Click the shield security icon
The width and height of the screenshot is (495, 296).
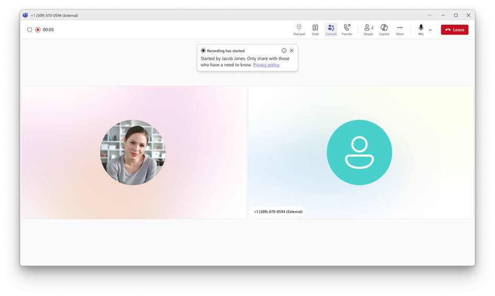(x=29, y=30)
